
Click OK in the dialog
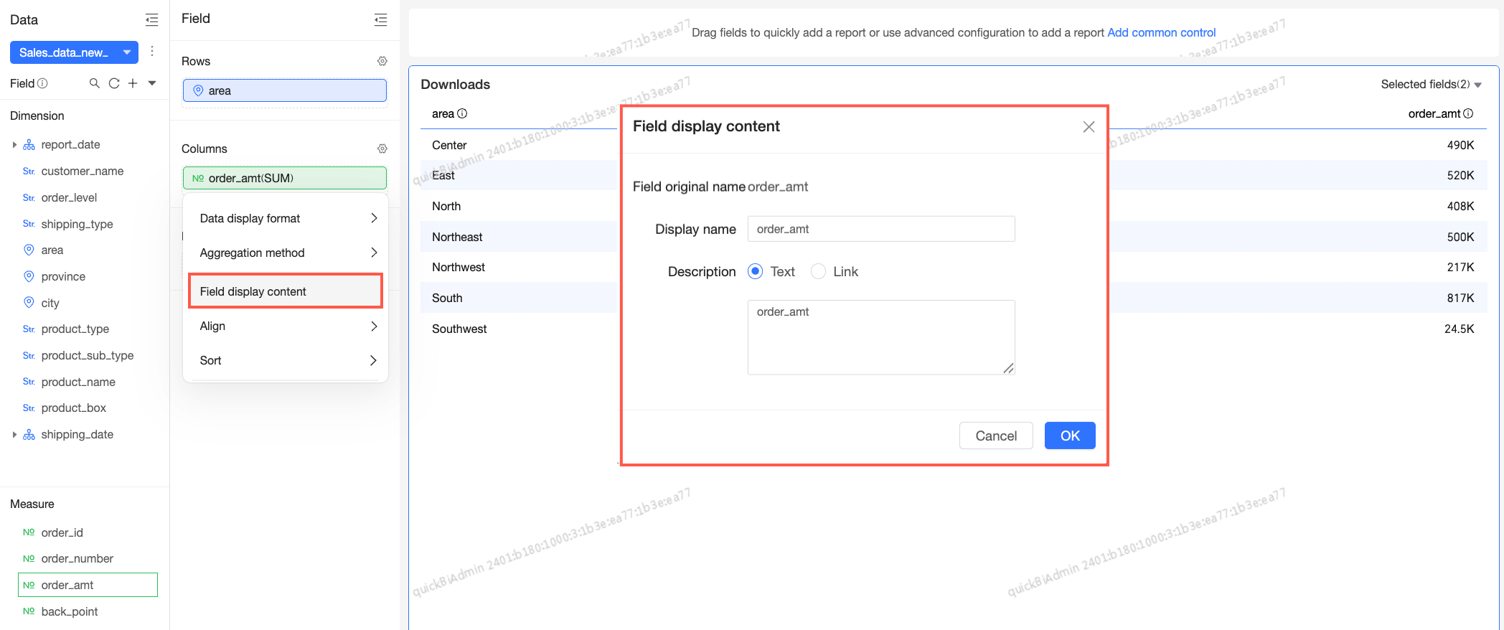pos(1070,436)
